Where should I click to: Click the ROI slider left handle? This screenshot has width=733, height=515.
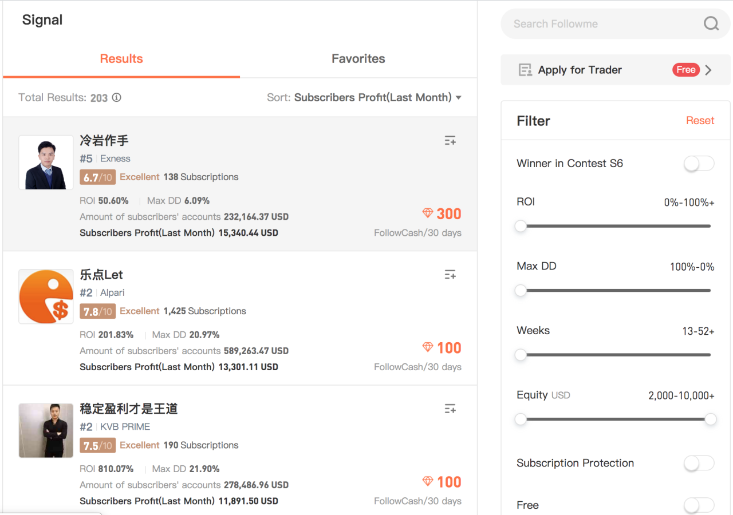click(x=521, y=226)
